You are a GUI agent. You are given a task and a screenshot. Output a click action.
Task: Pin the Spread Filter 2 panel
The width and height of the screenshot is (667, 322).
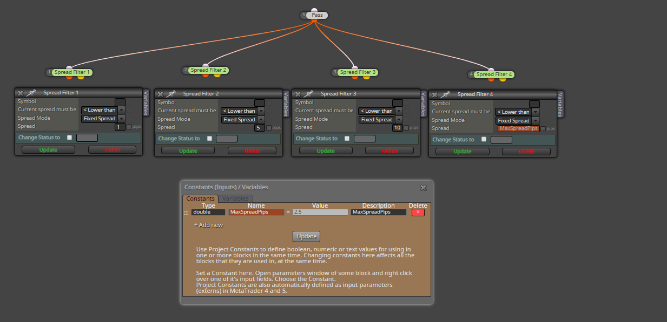[170, 94]
